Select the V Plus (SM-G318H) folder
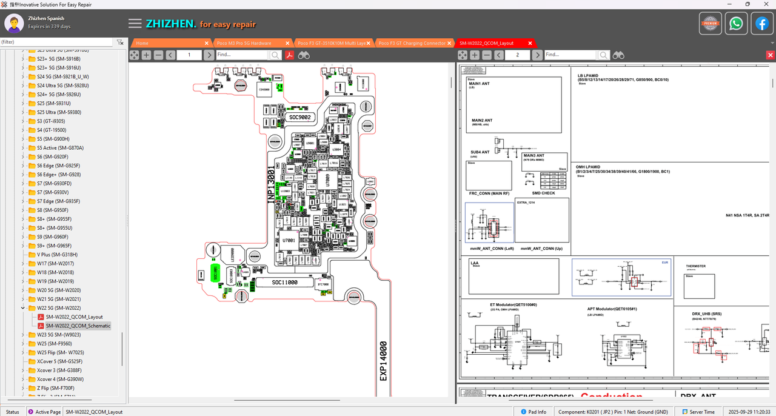This screenshot has height=416, width=776. click(x=57, y=255)
